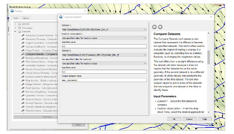Click the OK button
Screen dimensions: 234x134
(x=174, y=119)
